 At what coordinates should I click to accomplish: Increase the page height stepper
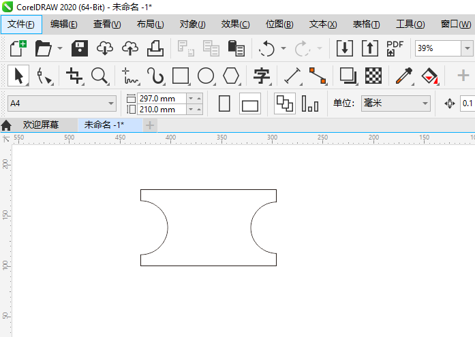pyautogui.click(x=199, y=109)
